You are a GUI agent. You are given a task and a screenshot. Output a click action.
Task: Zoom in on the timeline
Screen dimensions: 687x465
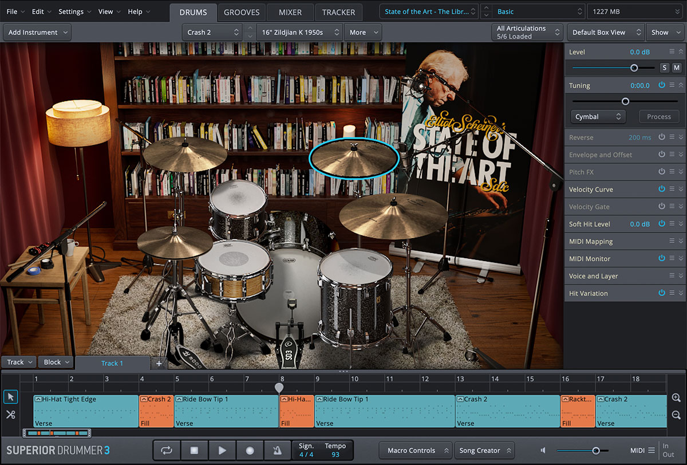[x=676, y=398]
